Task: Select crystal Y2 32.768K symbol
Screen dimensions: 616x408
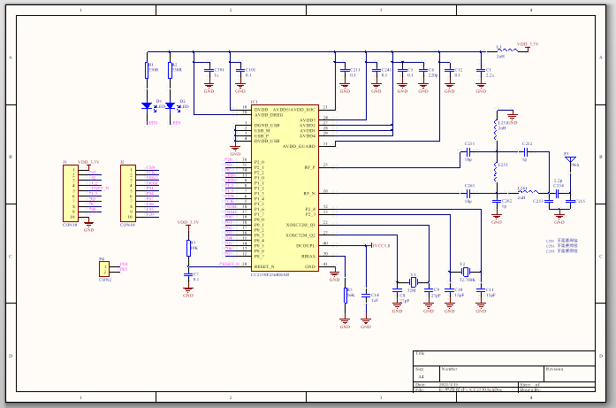Action: (465, 272)
